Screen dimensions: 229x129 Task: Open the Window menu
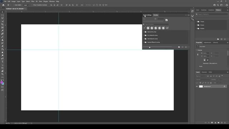pyautogui.click(x=52, y=1)
